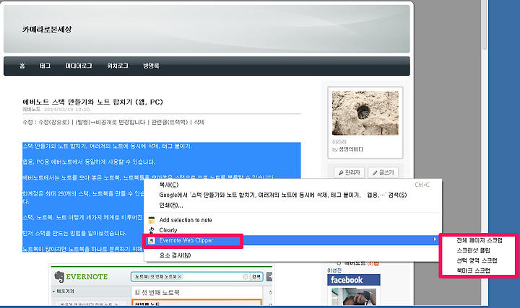Image resolution: width=520 pixels, height=308 pixels.
Task: Click the profile caption by 생명의바다
Action: (347, 149)
